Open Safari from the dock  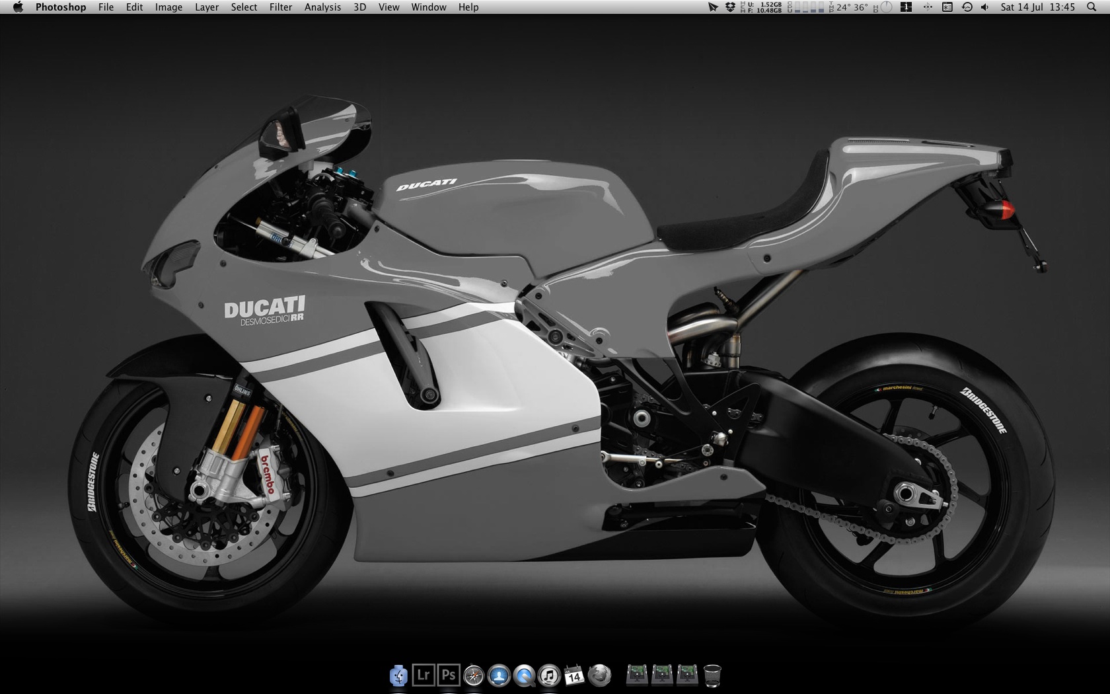pyautogui.click(x=474, y=675)
